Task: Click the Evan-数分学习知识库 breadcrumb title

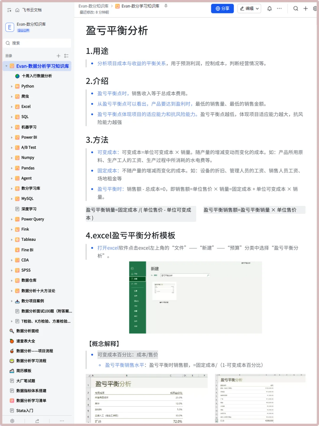Action: tap(140, 6)
